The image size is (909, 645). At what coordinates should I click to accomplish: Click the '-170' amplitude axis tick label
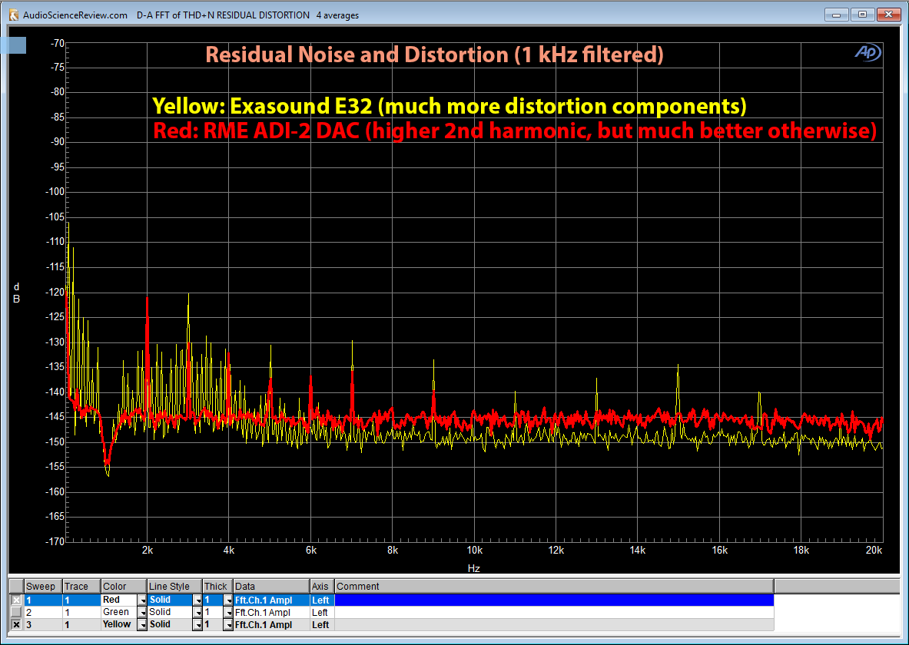[x=55, y=541]
